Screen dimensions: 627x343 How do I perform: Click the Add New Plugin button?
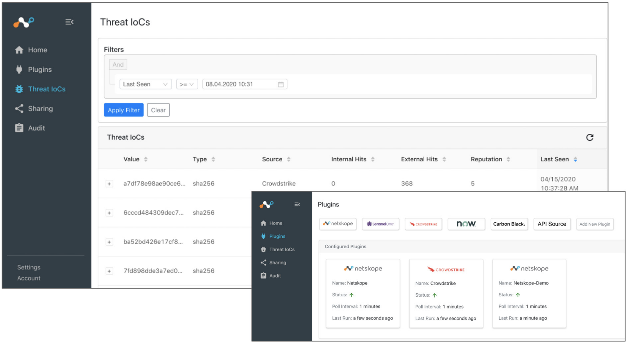[x=595, y=224]
